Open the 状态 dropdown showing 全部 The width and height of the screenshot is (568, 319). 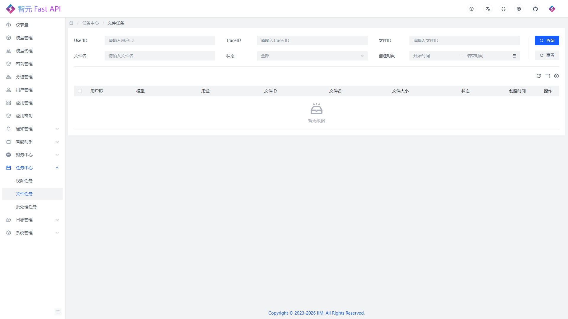coord(312,56)
